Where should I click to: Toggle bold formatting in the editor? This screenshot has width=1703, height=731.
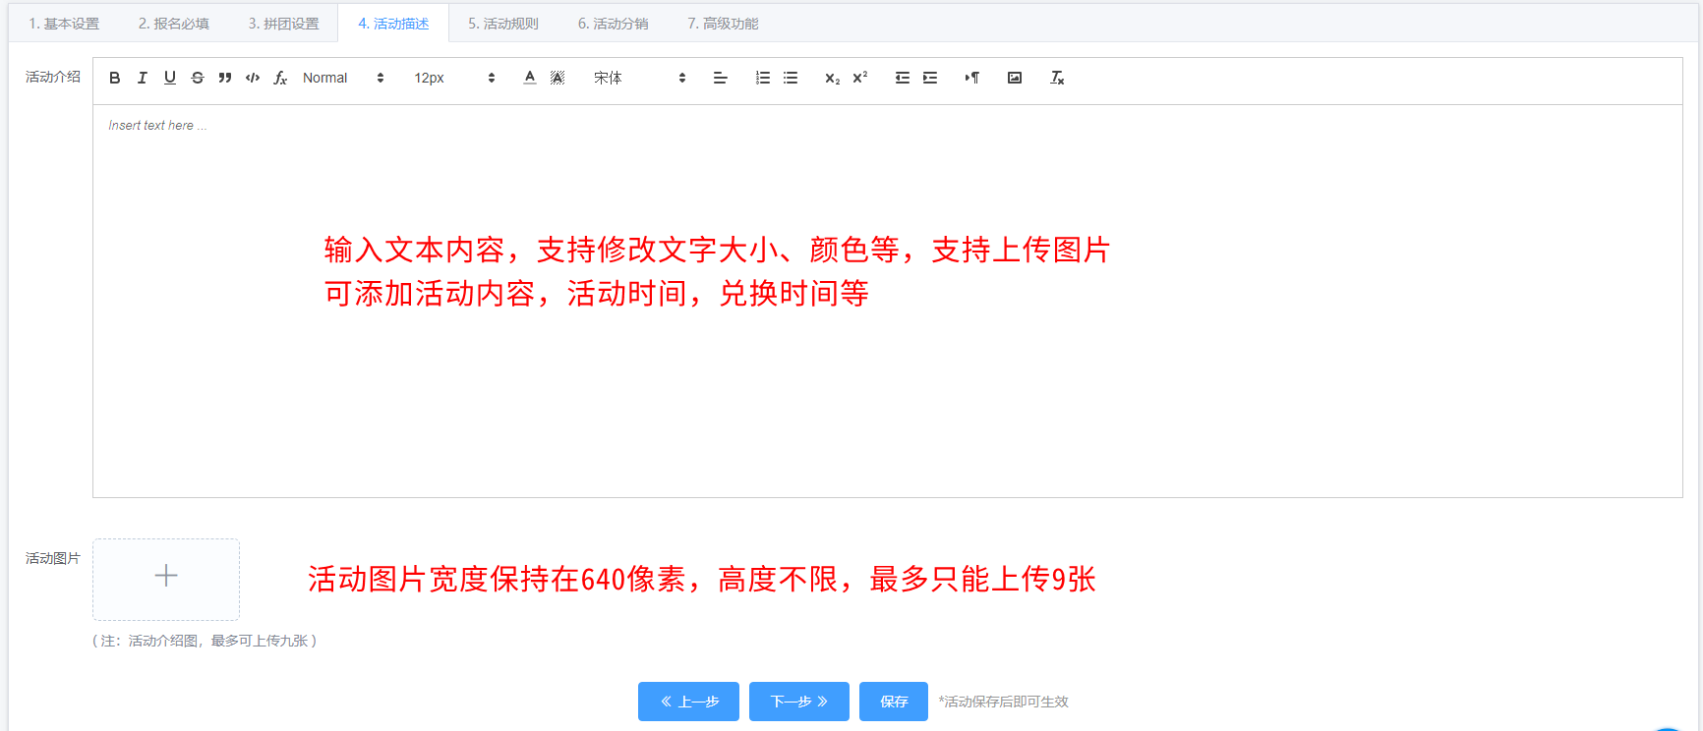115,78
